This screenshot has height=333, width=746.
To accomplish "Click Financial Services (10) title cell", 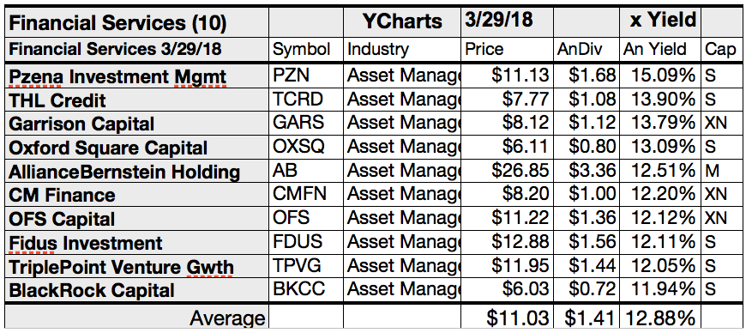I will 136,22.
